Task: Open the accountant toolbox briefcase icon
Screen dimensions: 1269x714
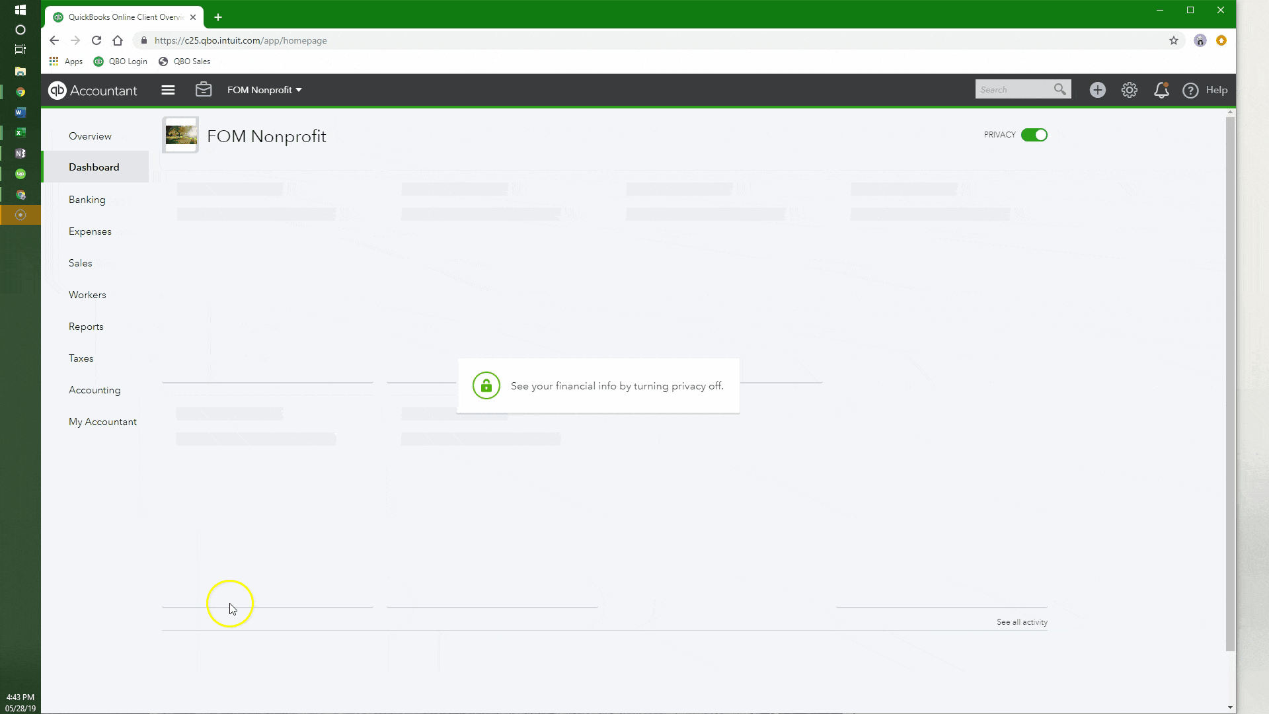Action: pos(204,89)
